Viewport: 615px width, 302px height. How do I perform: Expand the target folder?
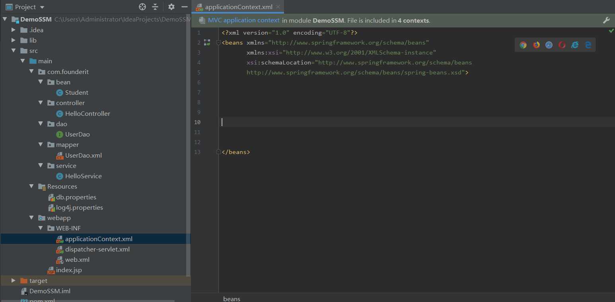[14, 281]
